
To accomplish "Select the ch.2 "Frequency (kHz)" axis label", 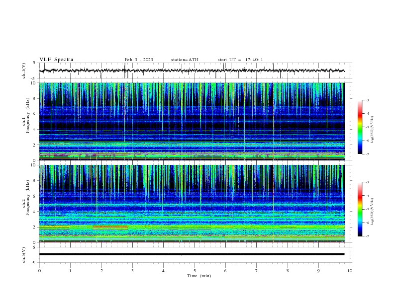I will coord(28,198).
